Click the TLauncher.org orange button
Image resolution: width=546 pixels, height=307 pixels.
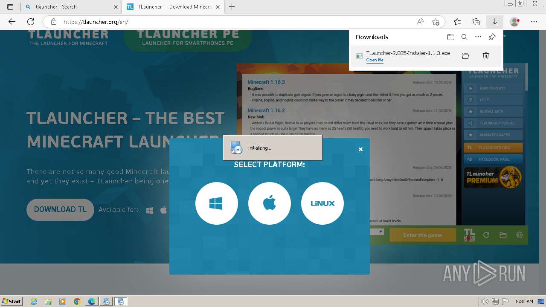[x=493, y=148]
